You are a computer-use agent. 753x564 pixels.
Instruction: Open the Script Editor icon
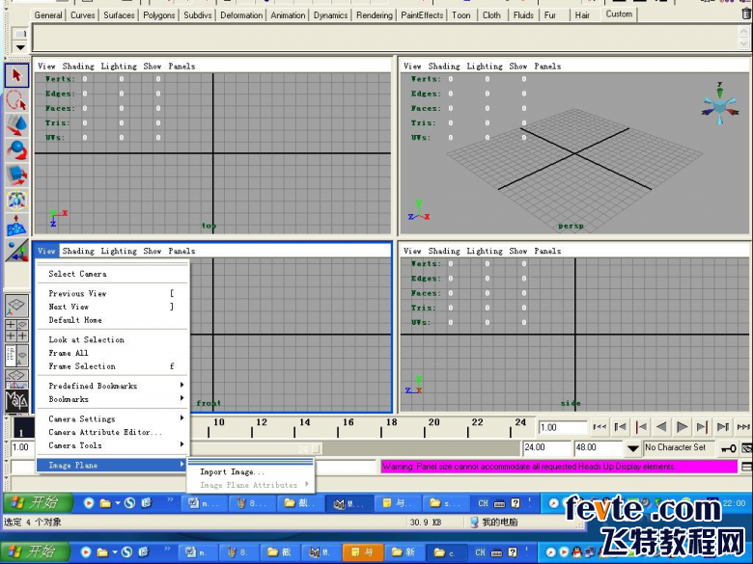tap(747, 467)
